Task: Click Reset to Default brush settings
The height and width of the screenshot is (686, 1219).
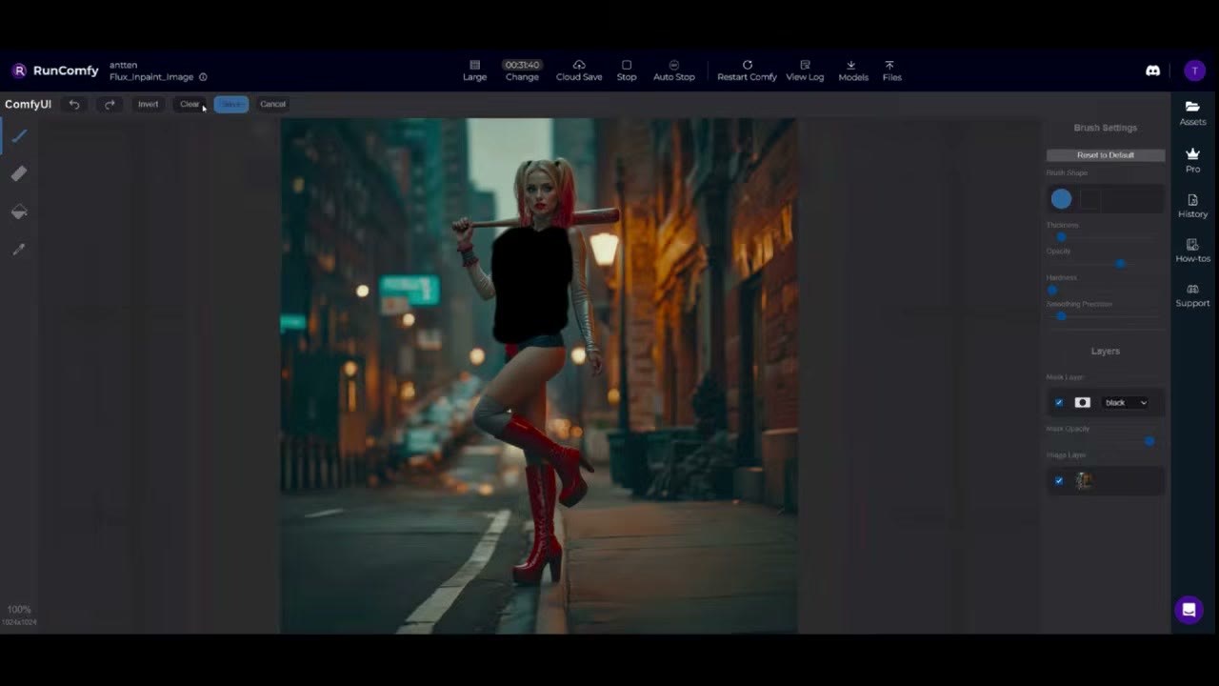Action: point(1106,155)
